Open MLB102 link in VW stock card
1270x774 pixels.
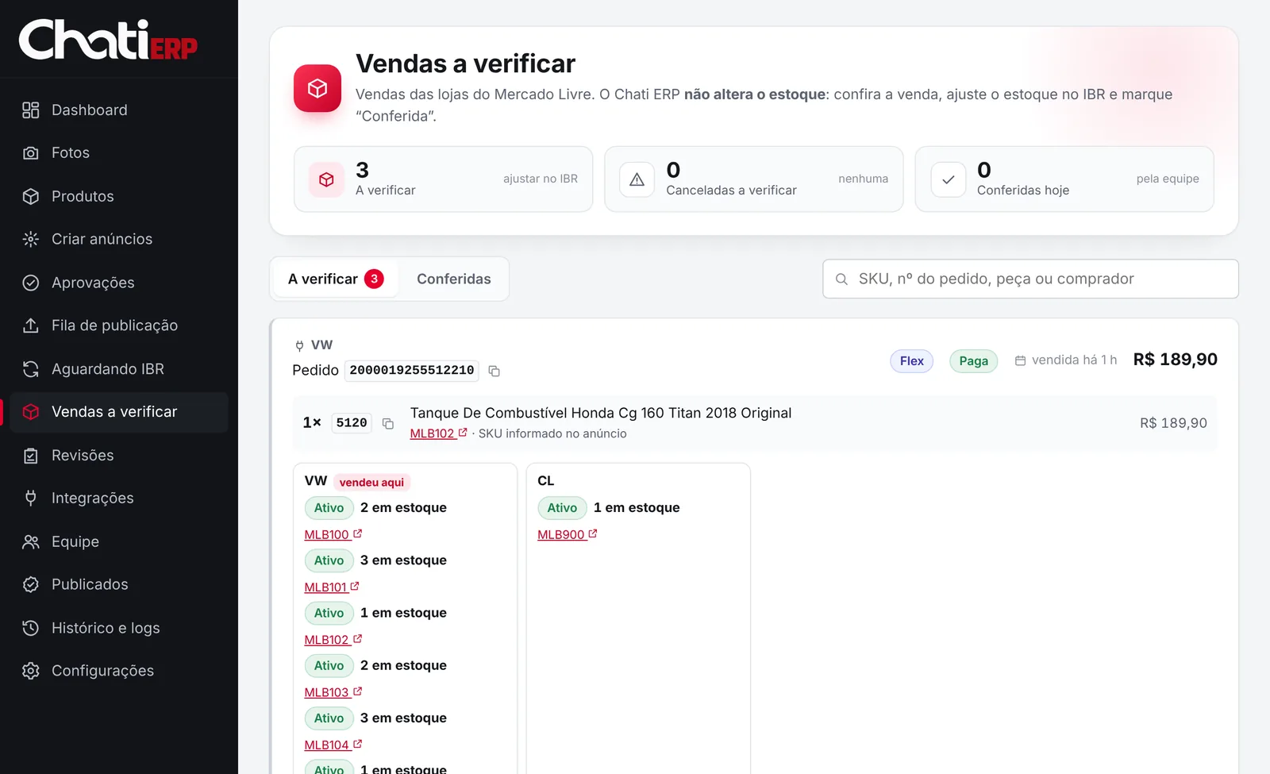pos(333,640)
